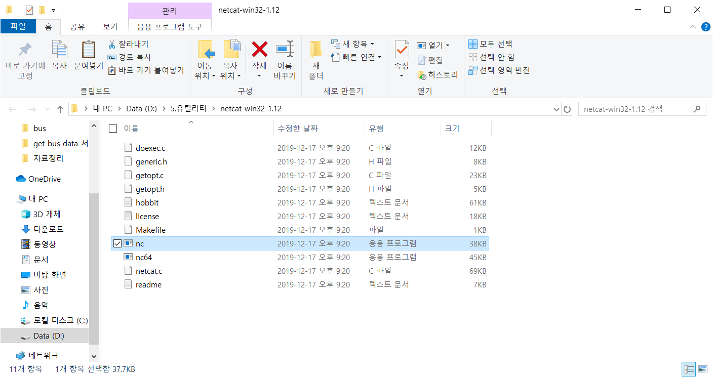713x377 pixels.
Task: Collapse the ribbon with the chevron
Action: [693, 27]
